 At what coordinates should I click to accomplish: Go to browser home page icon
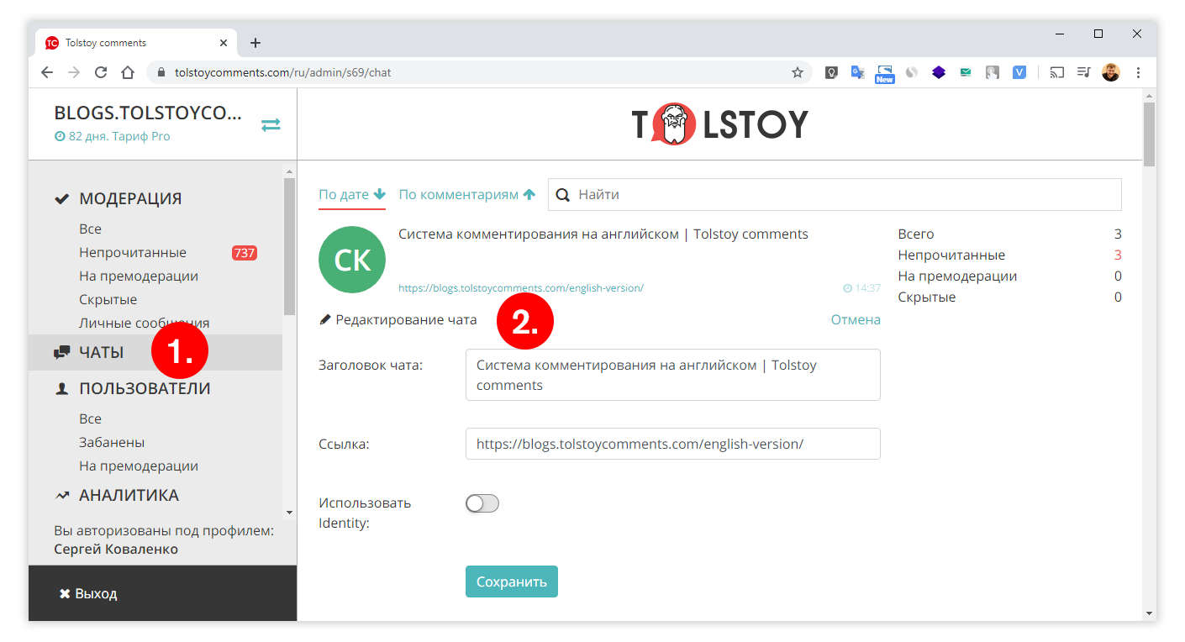tap(128, 72)
